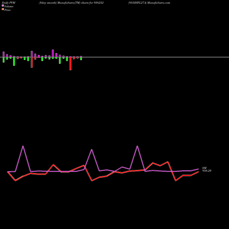Select the Price legend label
Screen dimensions: 229x229
(7, 10)
